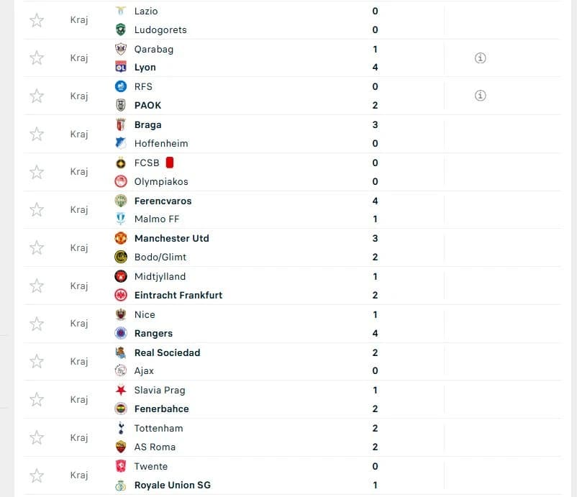
Task: Toggle favorite star for Braga vs Hoffenheim
Action: pos(37,134)
